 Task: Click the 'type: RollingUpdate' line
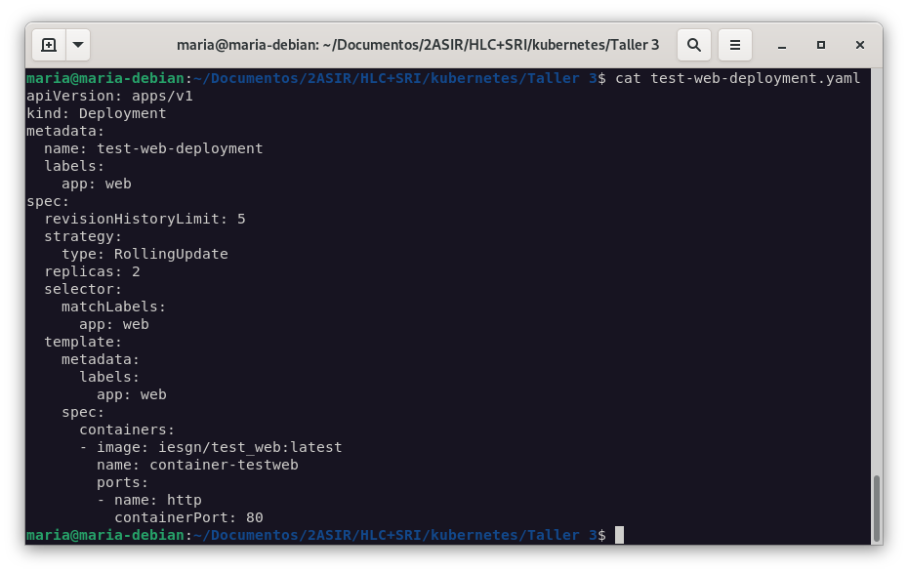tap(144, 254)
